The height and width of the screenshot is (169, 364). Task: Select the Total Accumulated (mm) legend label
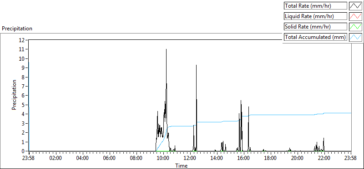pos(315,37)
